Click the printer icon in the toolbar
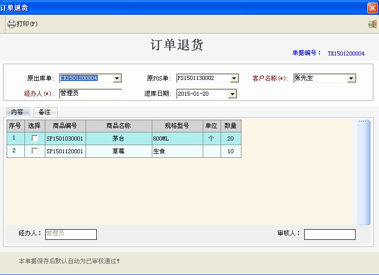 tap(11, 24)
